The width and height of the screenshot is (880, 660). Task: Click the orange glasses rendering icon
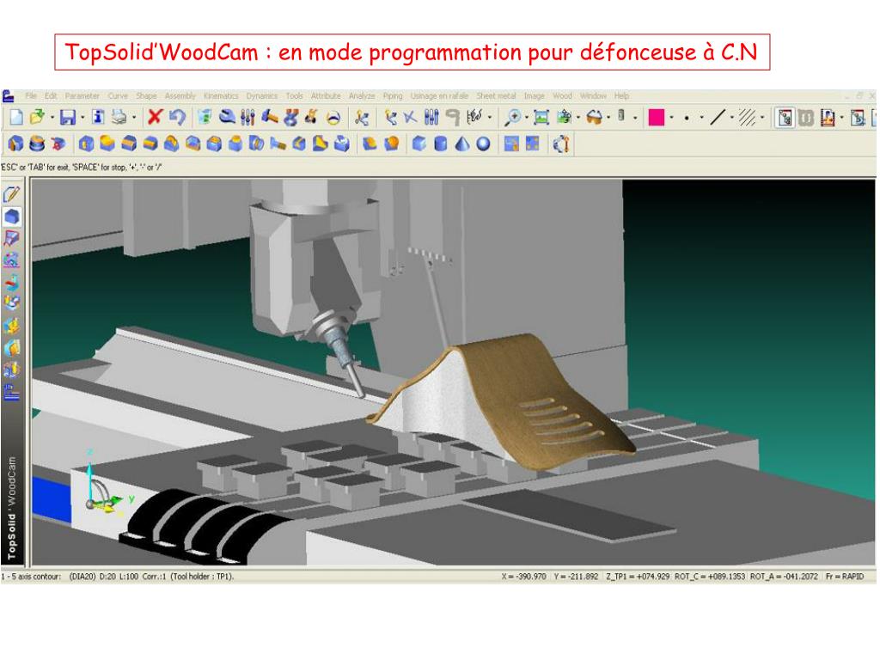point(595,117)
